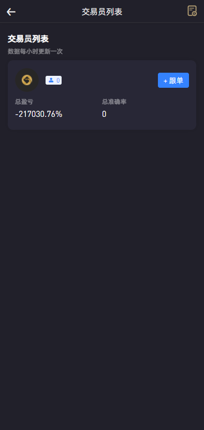Click the +跟单 follow button
This screenshot has height=430, width=204.
click(x=173, y=80)
